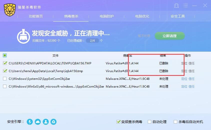Click 定位 for WinSxS SppExtComObj.Exe

coord(184,87)
